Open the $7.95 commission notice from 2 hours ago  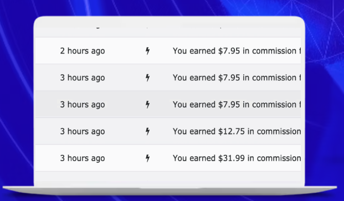point(237,51)
